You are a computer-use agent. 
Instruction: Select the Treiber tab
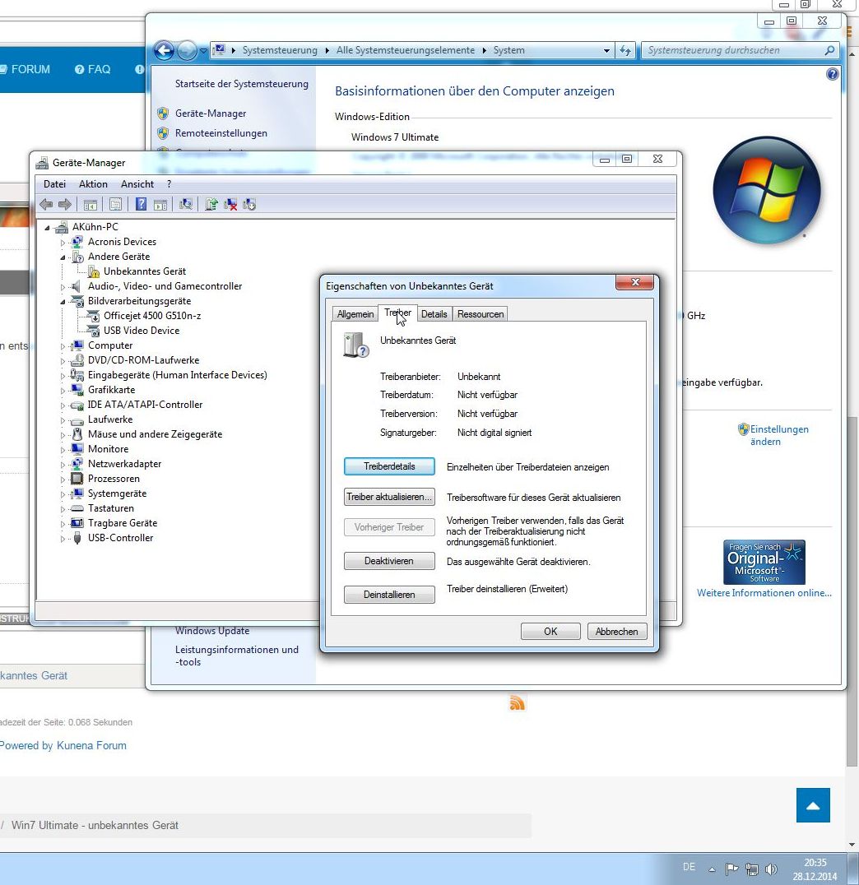point(397,313)
